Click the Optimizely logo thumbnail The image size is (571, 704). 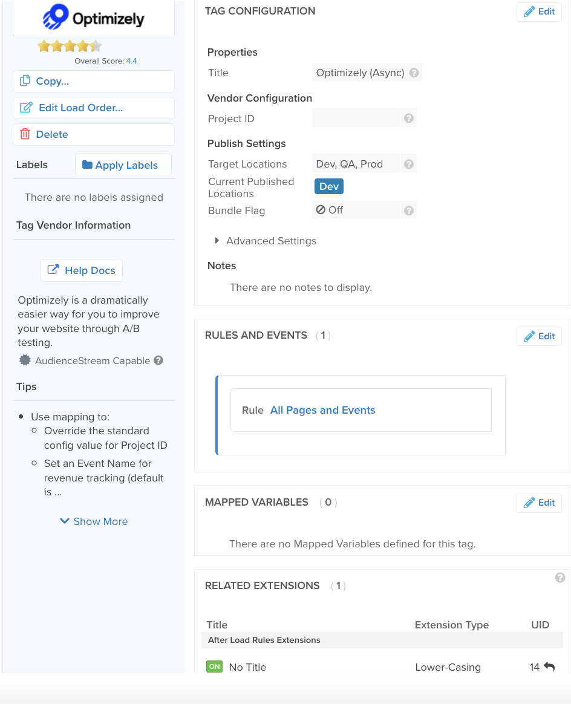point(94,19)
